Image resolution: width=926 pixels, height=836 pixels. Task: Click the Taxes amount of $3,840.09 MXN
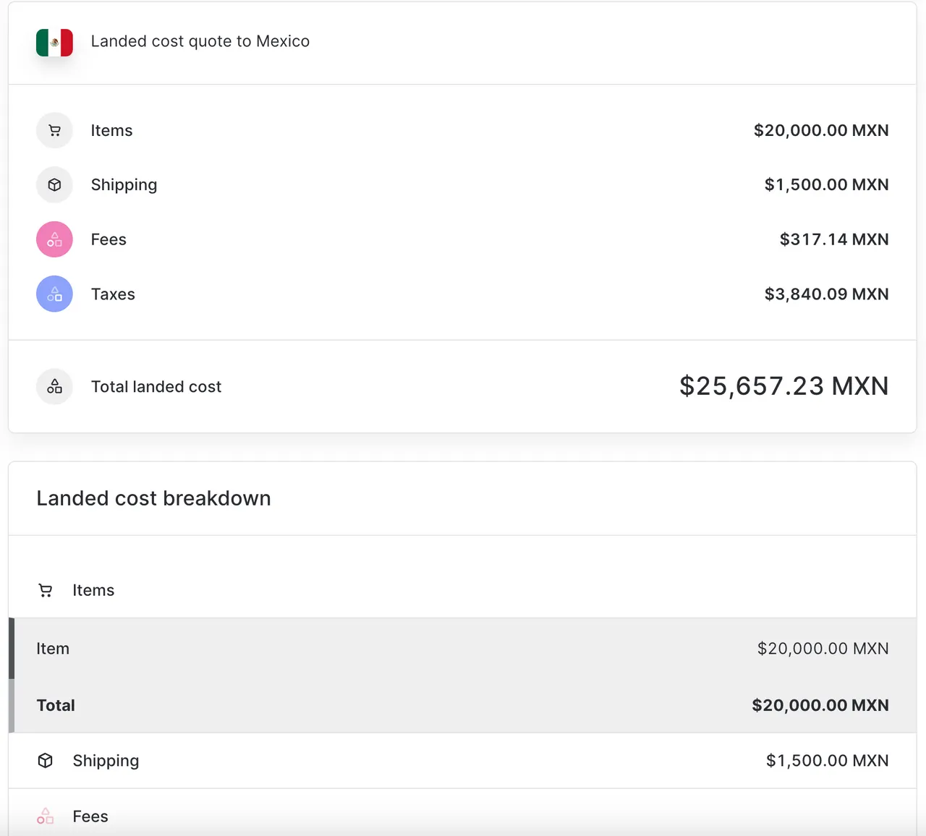[x=827, y=294]
